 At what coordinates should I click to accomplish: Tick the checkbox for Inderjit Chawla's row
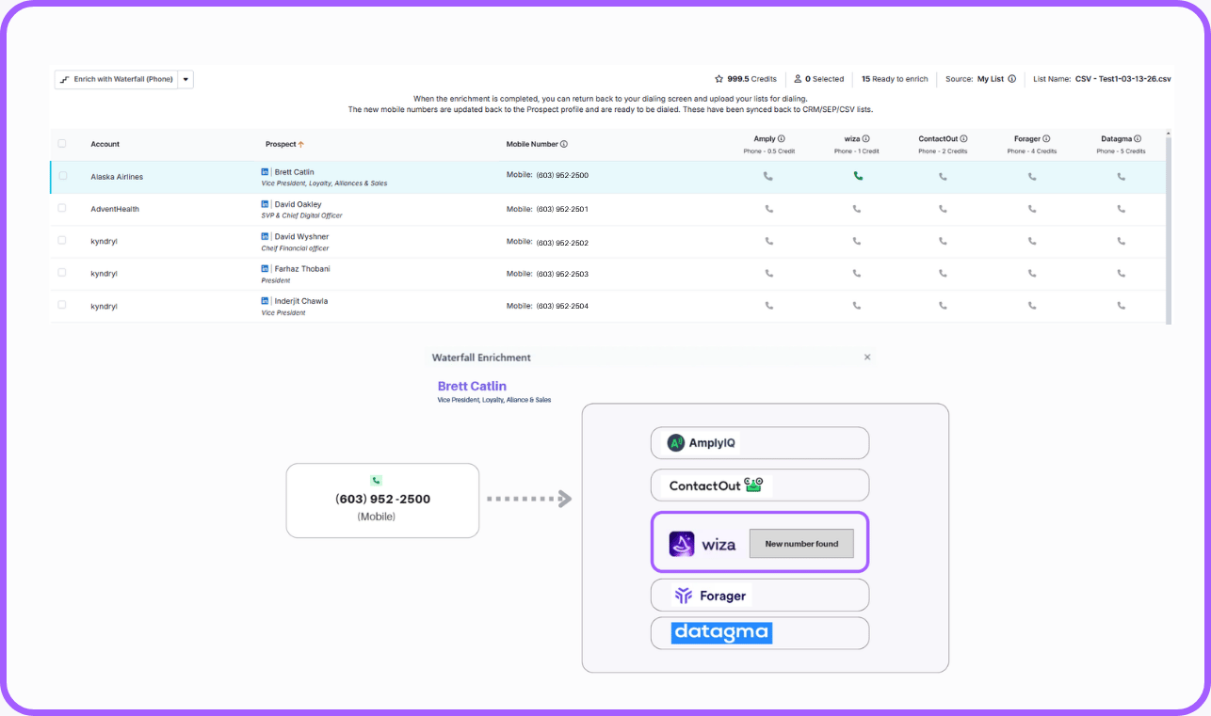click(63, 305)
